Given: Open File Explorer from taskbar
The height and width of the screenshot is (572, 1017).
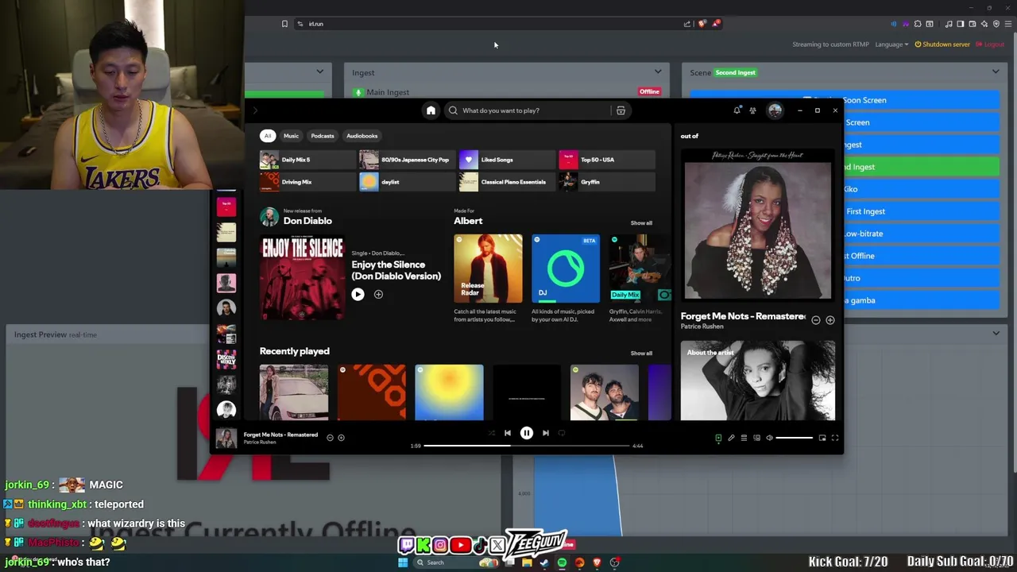Looking at the screenshot, I should tap(527, 562).
